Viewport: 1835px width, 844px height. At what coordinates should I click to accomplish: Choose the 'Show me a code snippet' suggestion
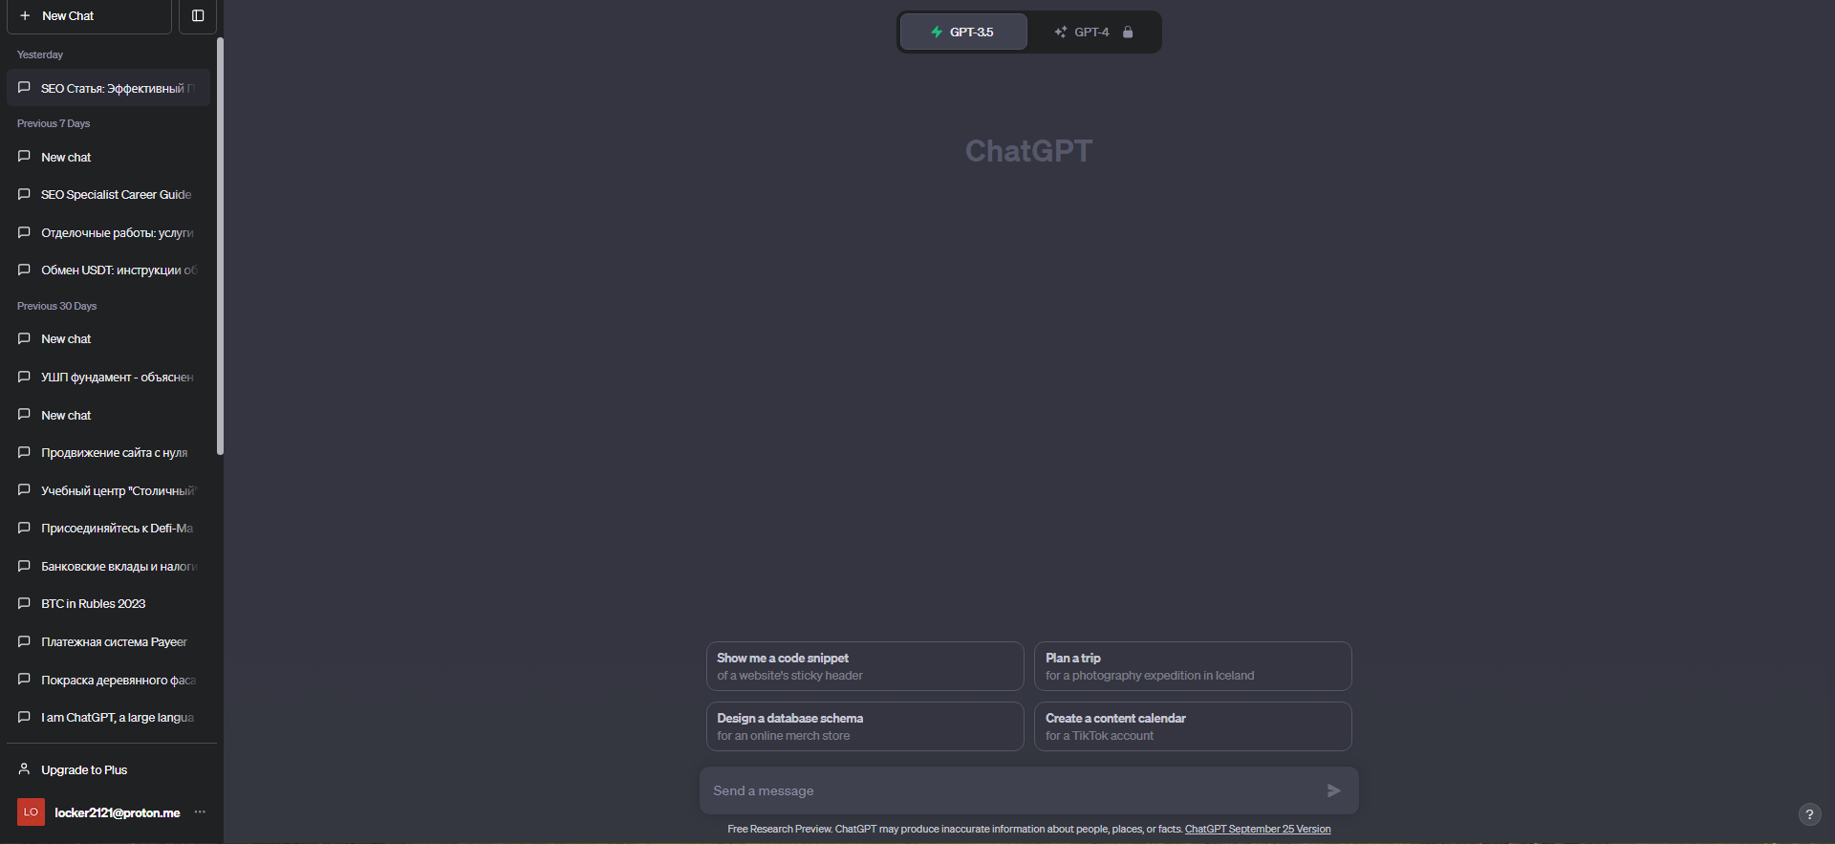pyautogui.click(x=865, y=666)
